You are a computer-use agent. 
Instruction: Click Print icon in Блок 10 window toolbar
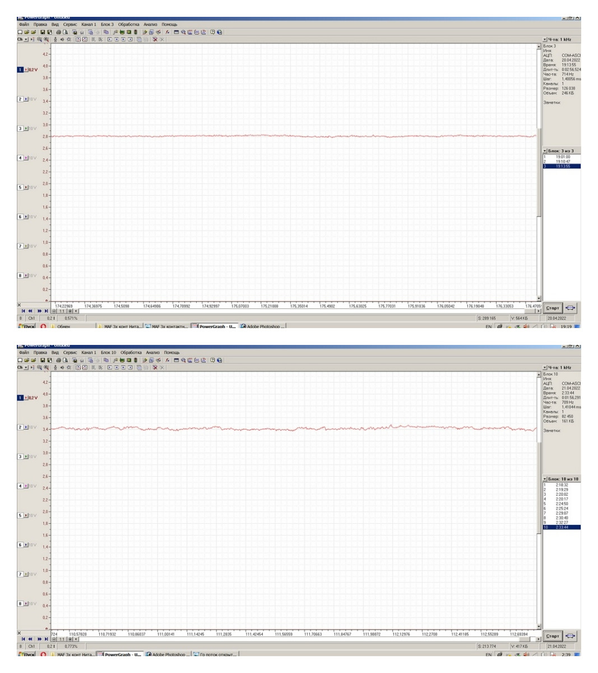click(58, 360)
